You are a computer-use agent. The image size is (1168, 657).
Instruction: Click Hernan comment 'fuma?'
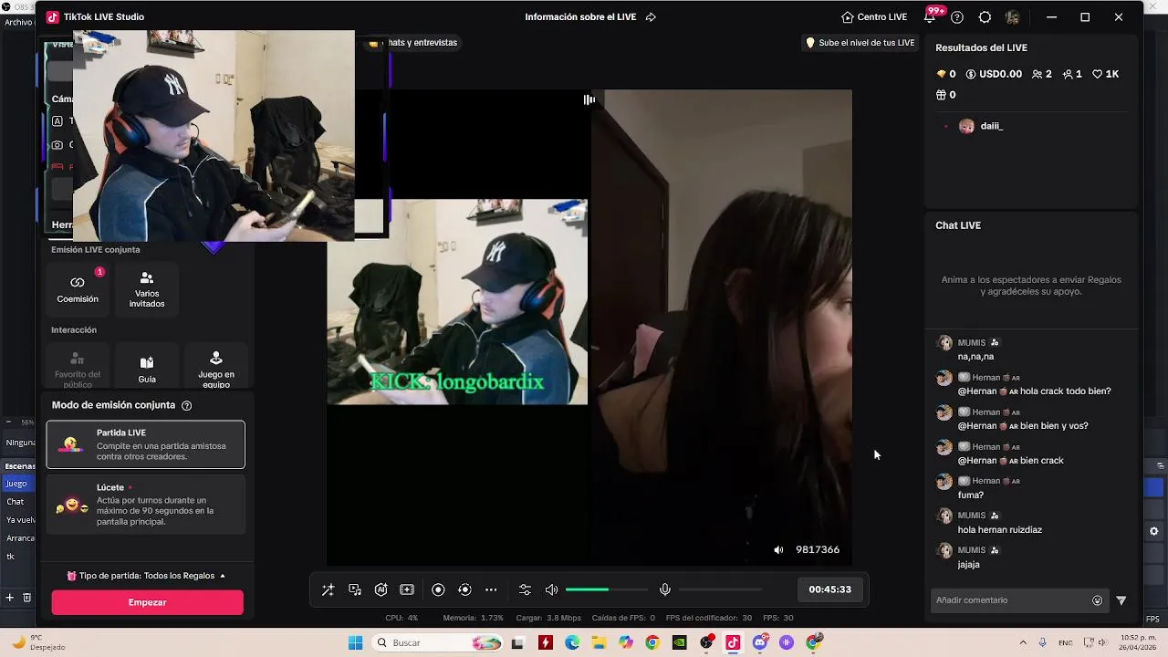tap(971, 495)
